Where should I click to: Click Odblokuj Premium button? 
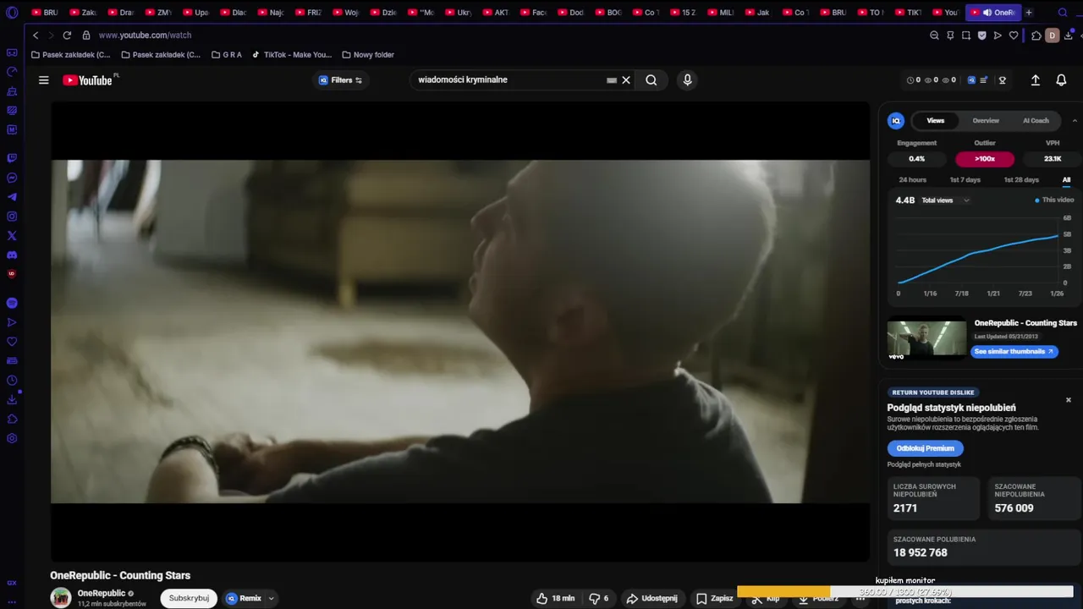point(926,448)
